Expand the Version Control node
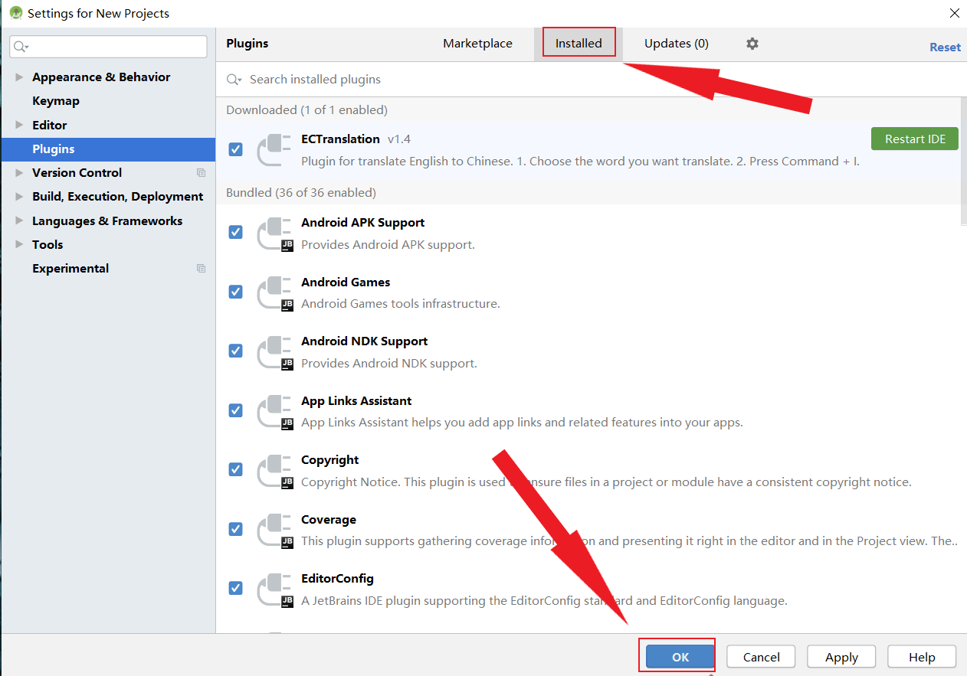Viewport: 967px width, 676px height. click(19, 173)
